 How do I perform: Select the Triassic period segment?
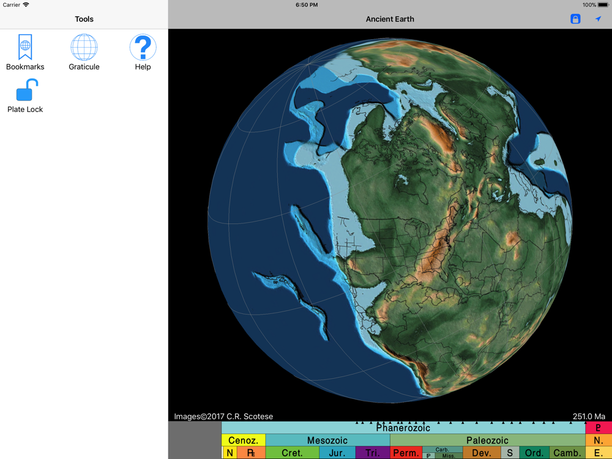tap(372, 453)
